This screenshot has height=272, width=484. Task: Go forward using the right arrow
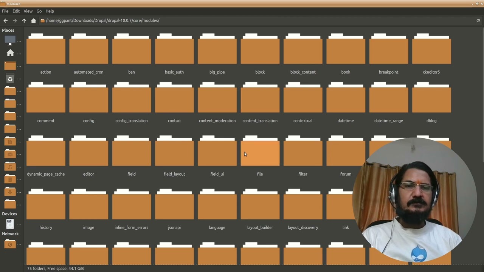point(15,20)
